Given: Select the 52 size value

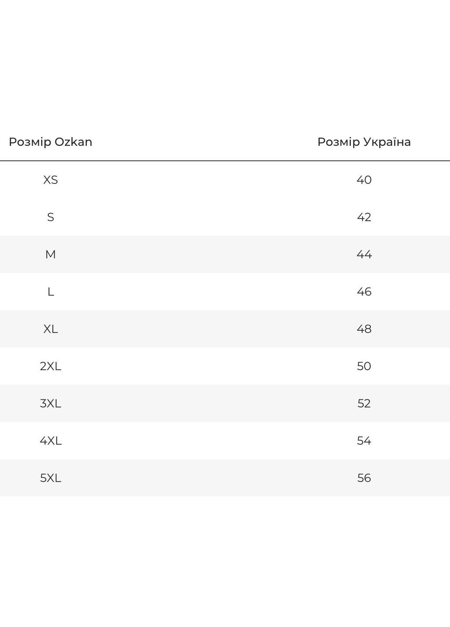Looking at the screenshot, I should (x=364, y=404).
